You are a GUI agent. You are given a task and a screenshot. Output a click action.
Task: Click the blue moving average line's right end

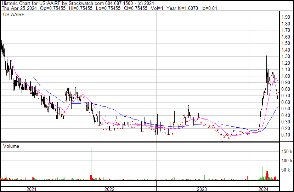(x=277, y=107)
